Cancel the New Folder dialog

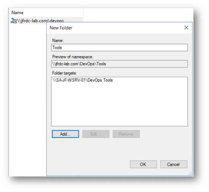pos(174,164)
